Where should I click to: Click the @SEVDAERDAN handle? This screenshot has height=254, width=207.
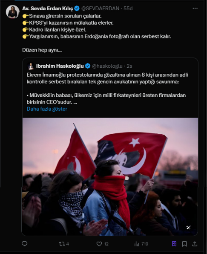[x=100, y=9]
